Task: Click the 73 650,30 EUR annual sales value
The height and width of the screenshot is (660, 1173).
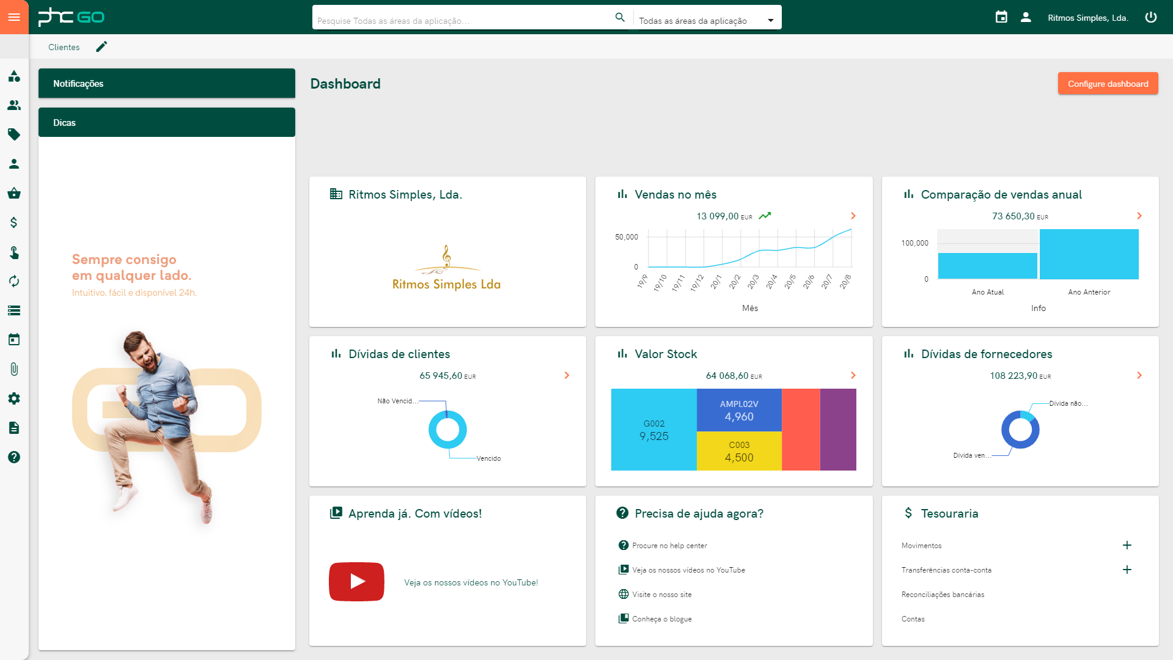Action: (1020, 216)
